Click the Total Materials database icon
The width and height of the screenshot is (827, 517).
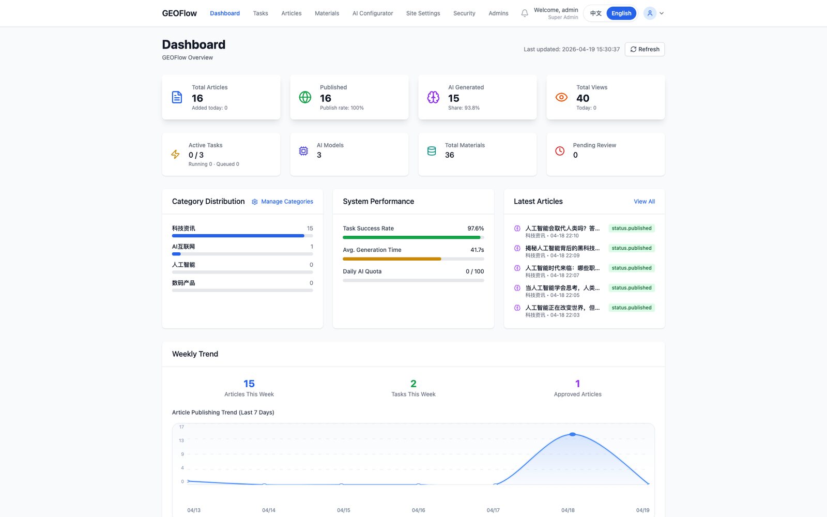[x=432, y=151]
